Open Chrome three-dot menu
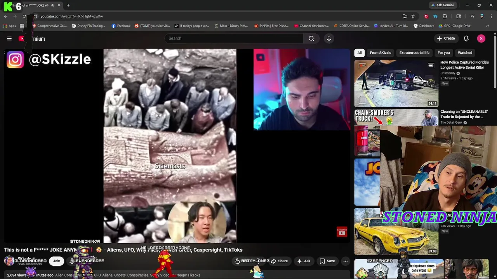 click(491, 16)
